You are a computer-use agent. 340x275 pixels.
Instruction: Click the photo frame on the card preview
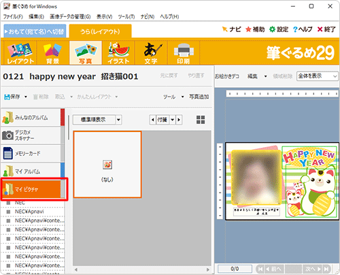click(x=256, y=178)
